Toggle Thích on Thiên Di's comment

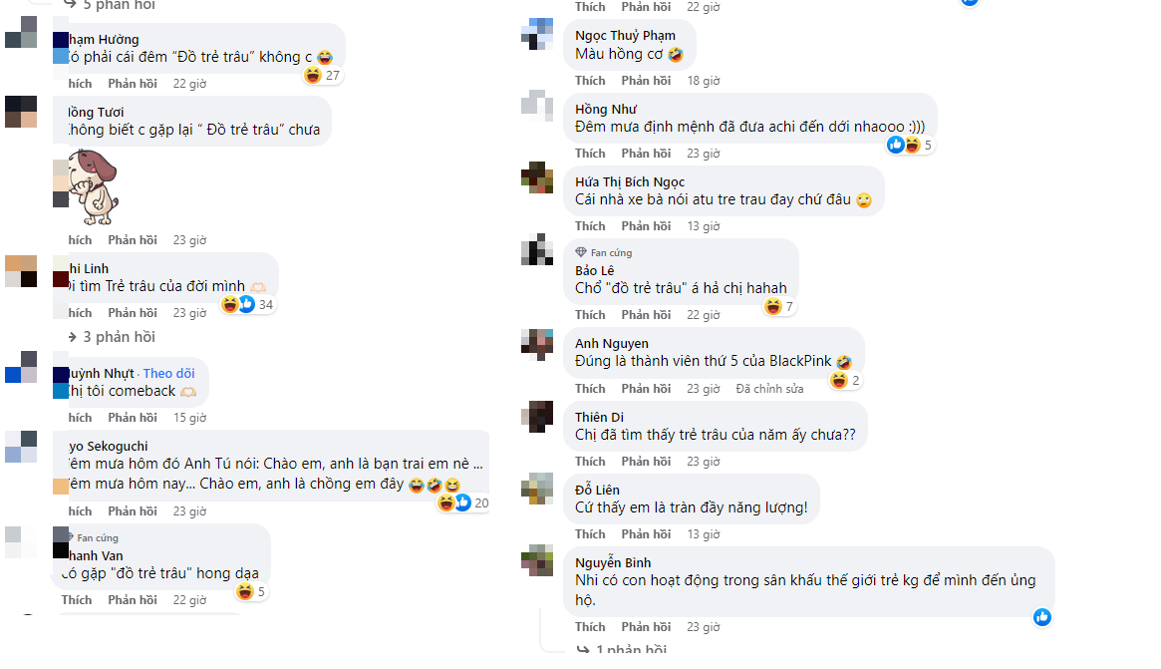[x=590, y=461]
